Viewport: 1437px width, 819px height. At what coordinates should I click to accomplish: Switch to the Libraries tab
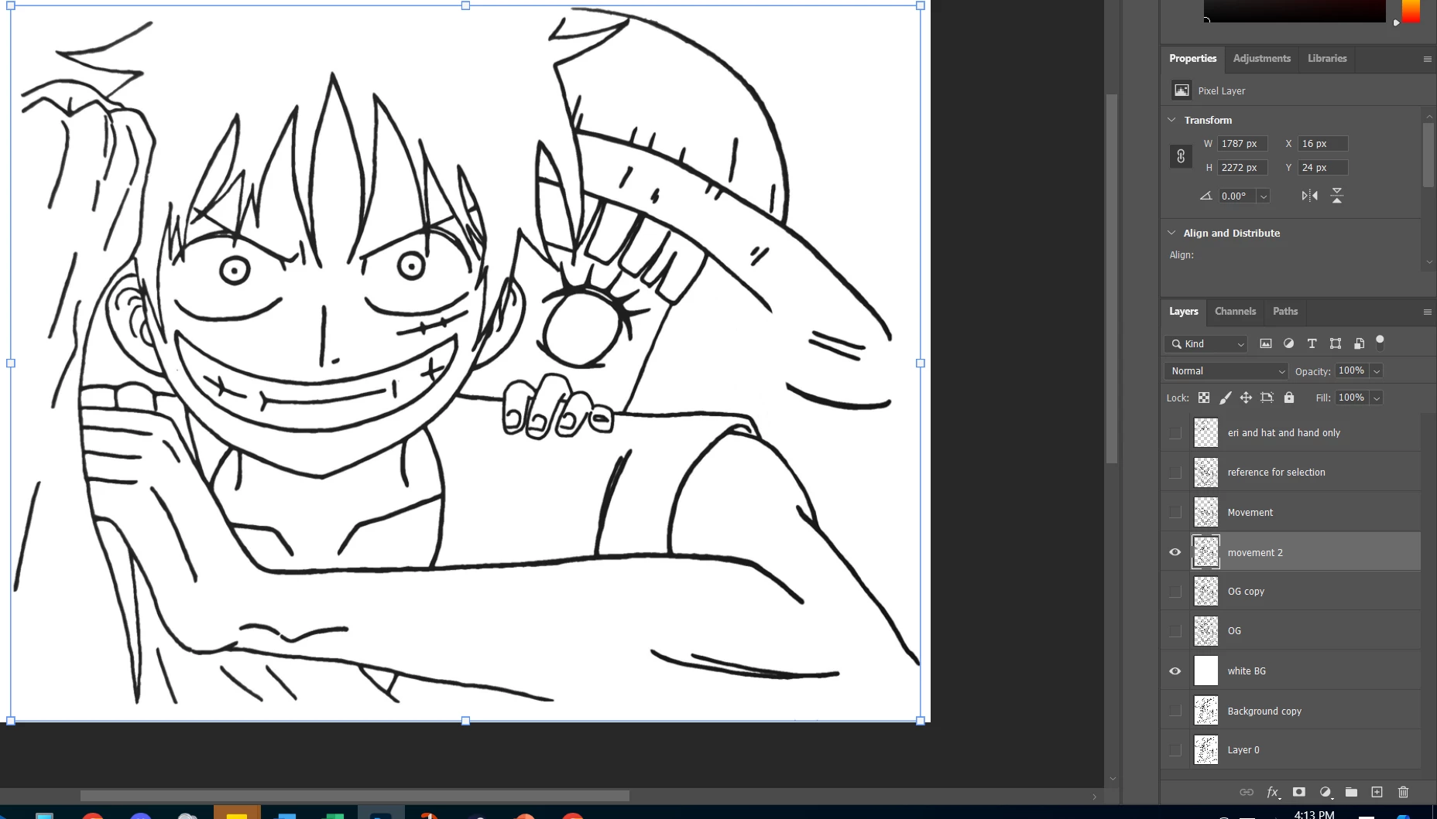(1327, 59)
